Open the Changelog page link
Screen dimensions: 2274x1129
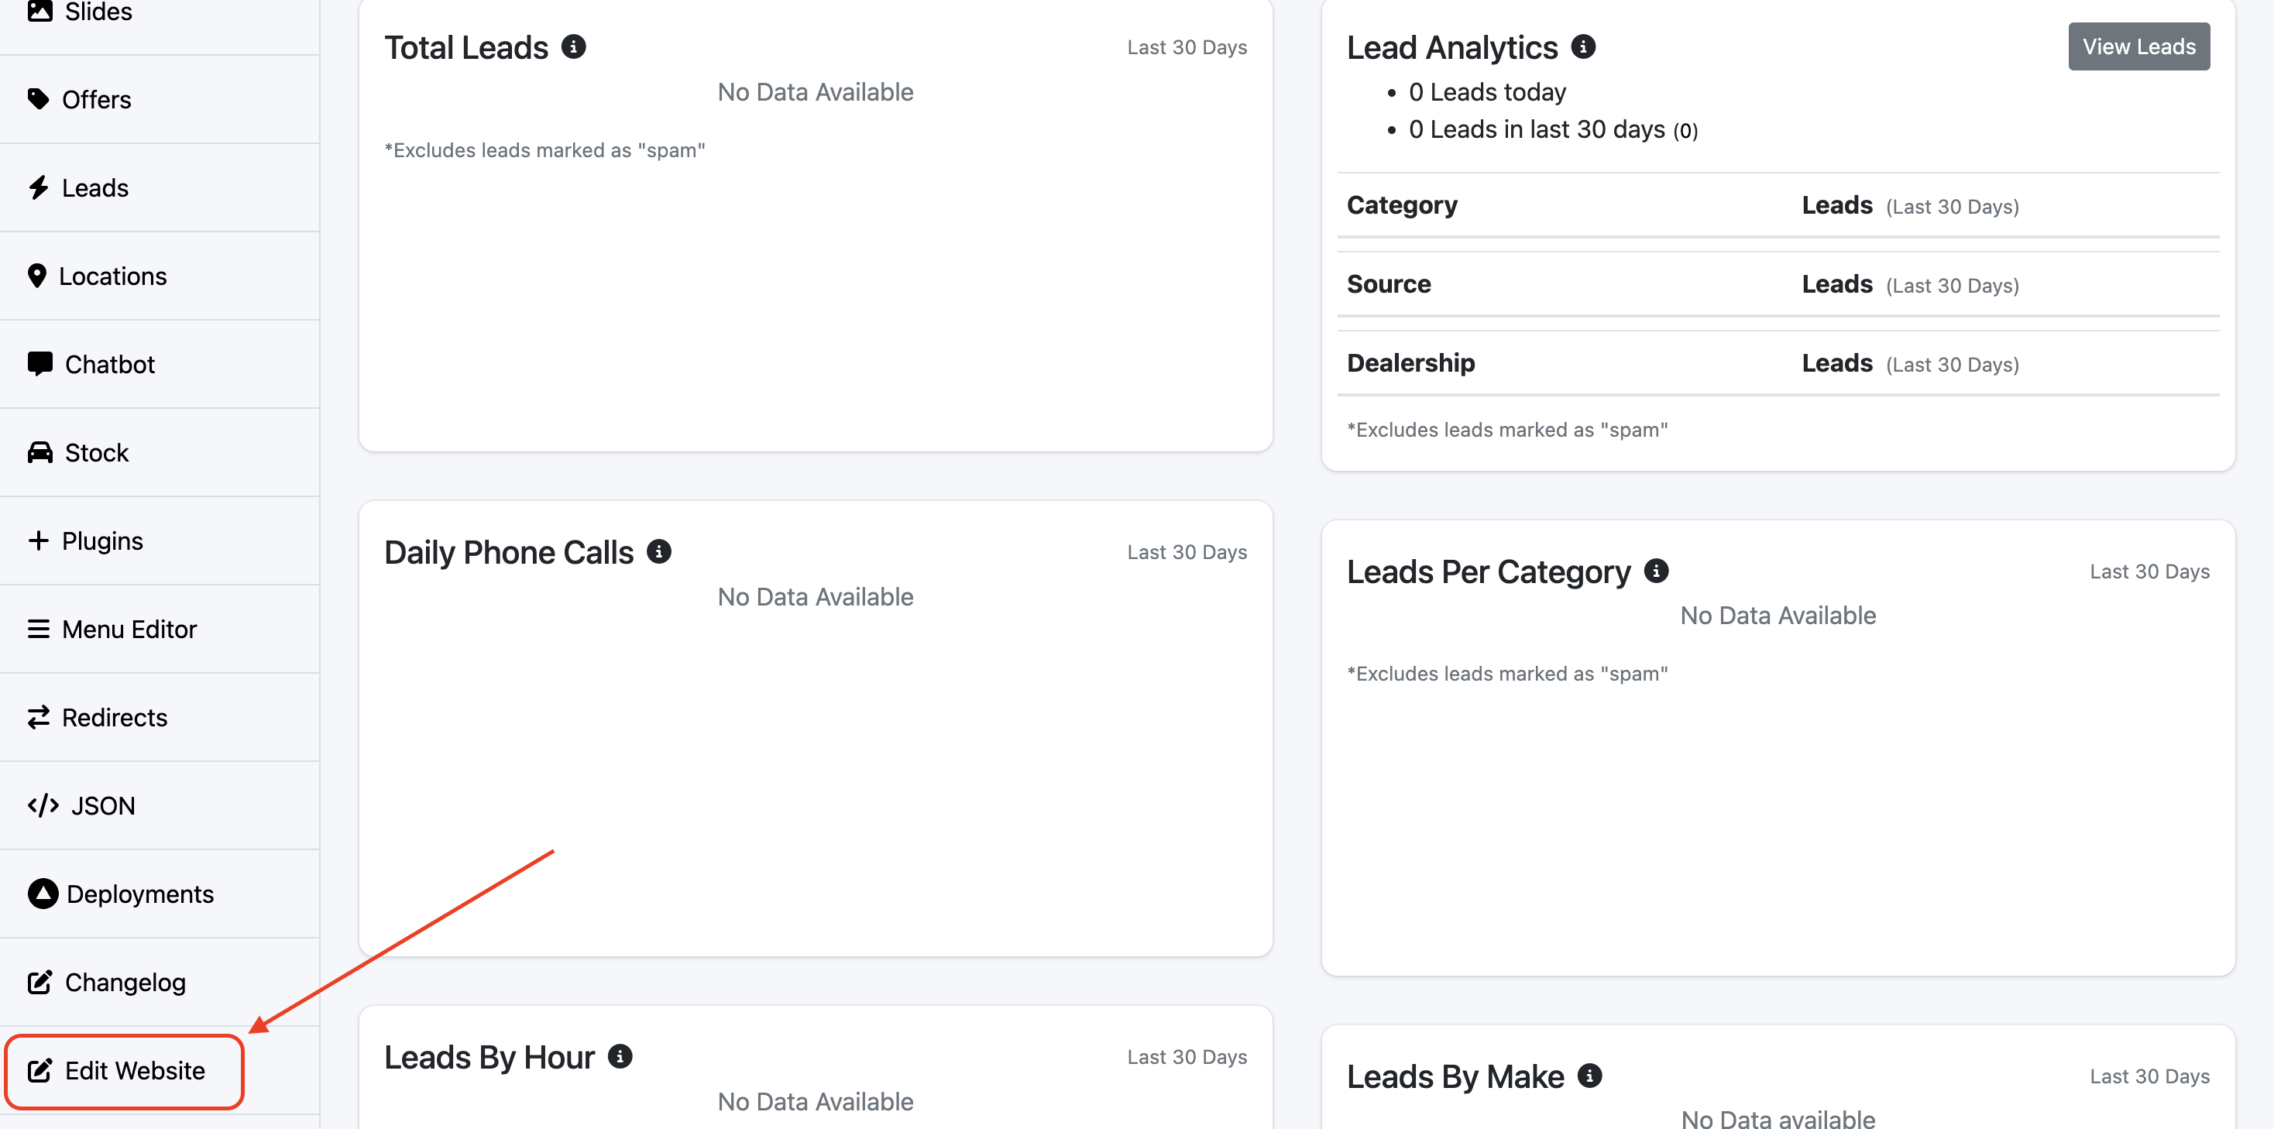[x=125, y=983]
